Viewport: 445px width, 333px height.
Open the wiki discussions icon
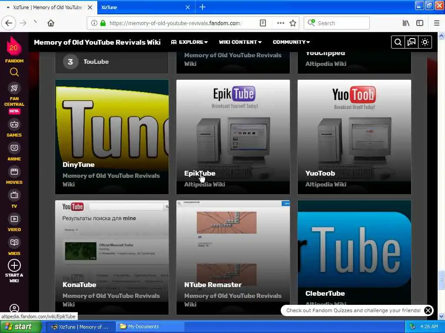coord(412,42)
